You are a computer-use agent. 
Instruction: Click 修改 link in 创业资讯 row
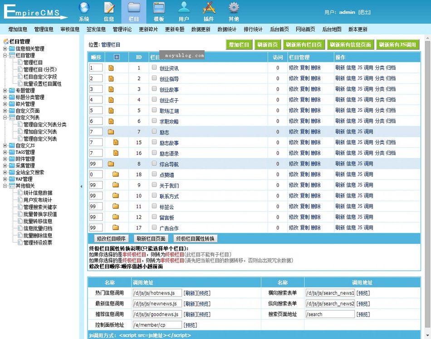pyautogui.click(x=294, y=68)
